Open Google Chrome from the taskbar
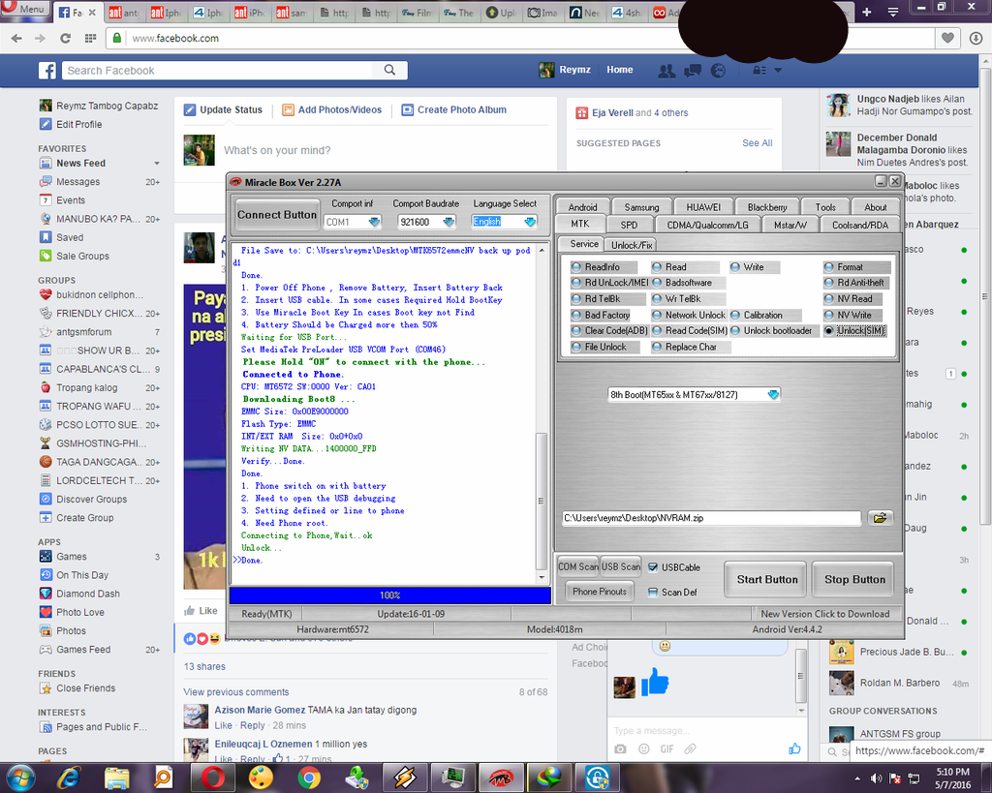The height and width of the screenshot is (793, 992). [309, 778]
